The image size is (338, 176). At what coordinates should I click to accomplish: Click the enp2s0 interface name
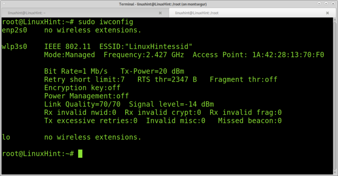[15, 30]
